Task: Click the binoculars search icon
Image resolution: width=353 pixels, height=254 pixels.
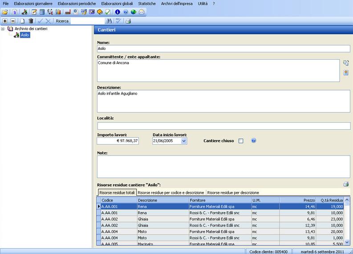Action: click(109, 21)
